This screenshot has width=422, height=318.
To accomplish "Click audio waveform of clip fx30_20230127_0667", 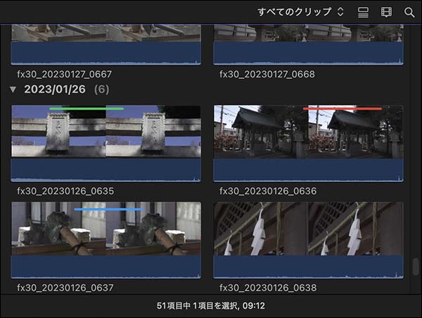I will [x=106, y=53].
